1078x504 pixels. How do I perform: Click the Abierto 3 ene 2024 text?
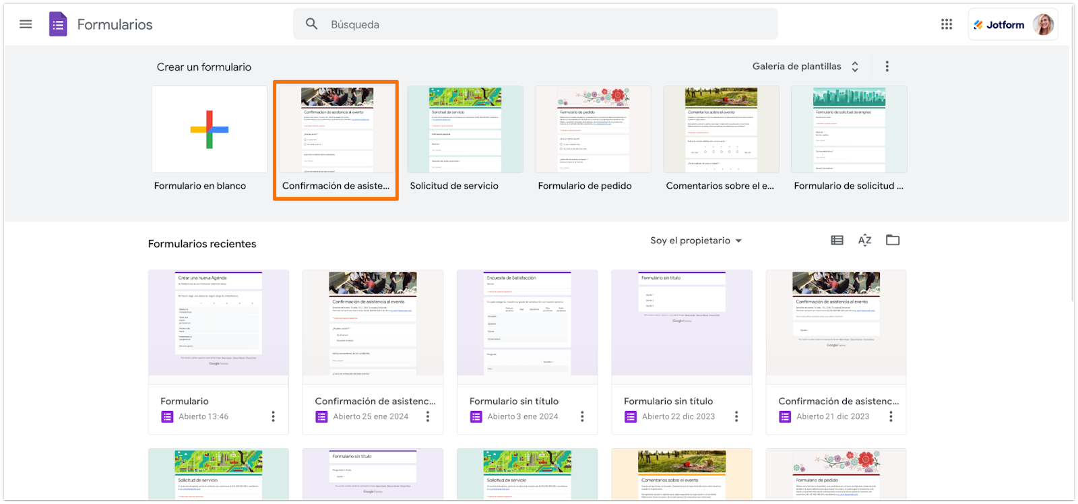point(523,416)
